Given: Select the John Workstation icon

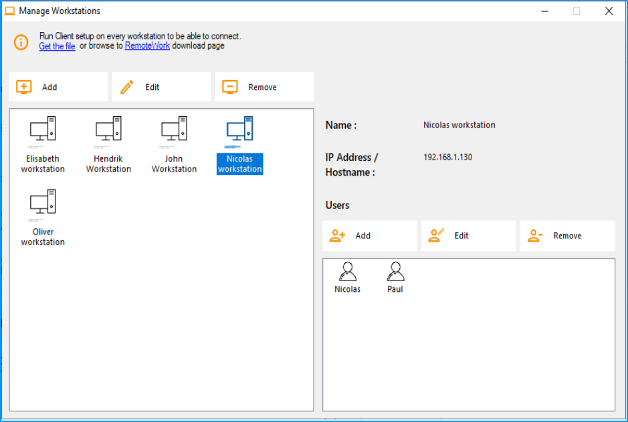Looking at the screenshot, I should [x=175, y=144].
